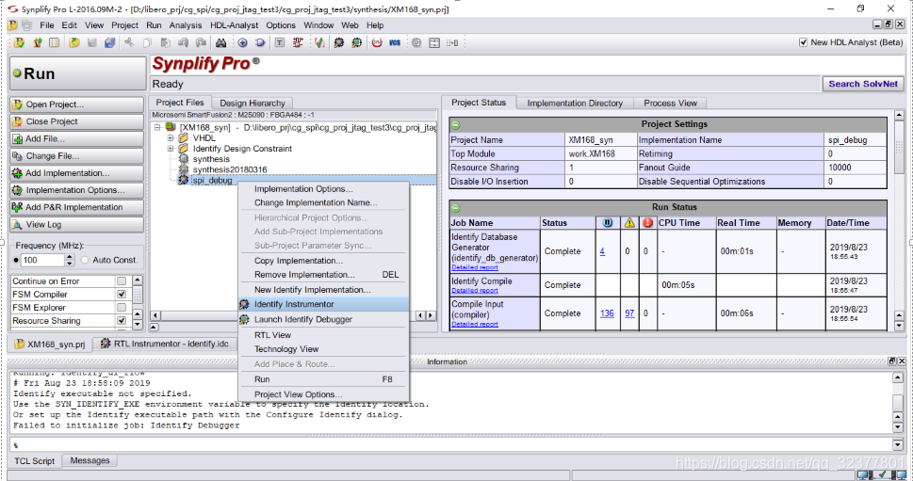Screen dimensions: 913x481
Task: Choose Technology View in the context menu
Action: click(x=323, y=349)
